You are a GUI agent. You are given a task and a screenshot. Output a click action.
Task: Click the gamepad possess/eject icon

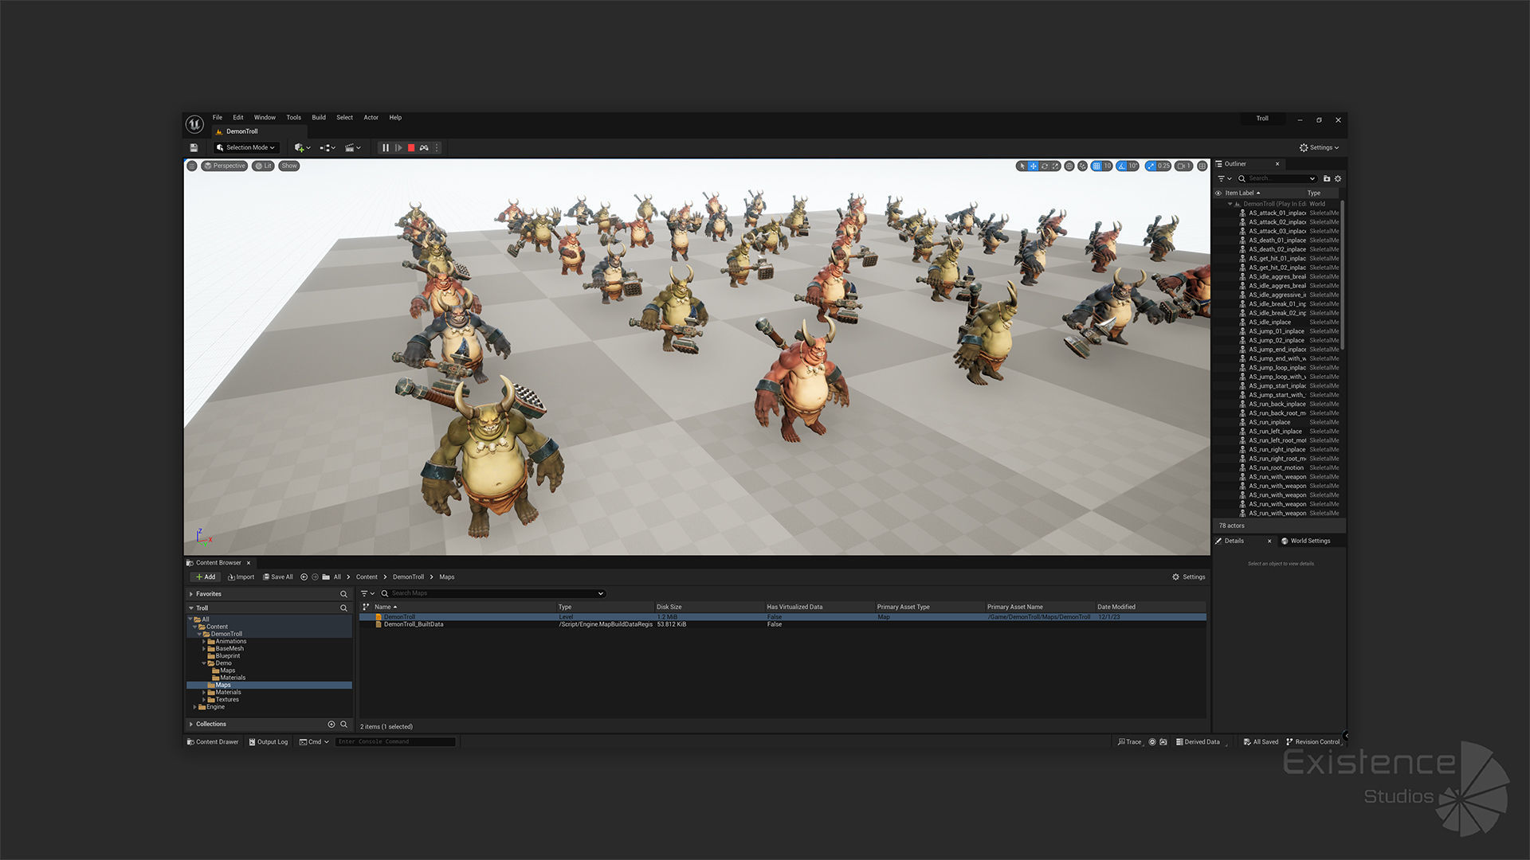tap(424, 147)
